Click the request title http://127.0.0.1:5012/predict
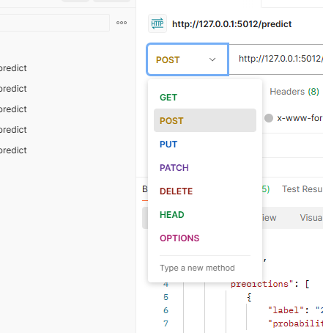The height and width of the screenshot is (333, 323). pos(232,24)
